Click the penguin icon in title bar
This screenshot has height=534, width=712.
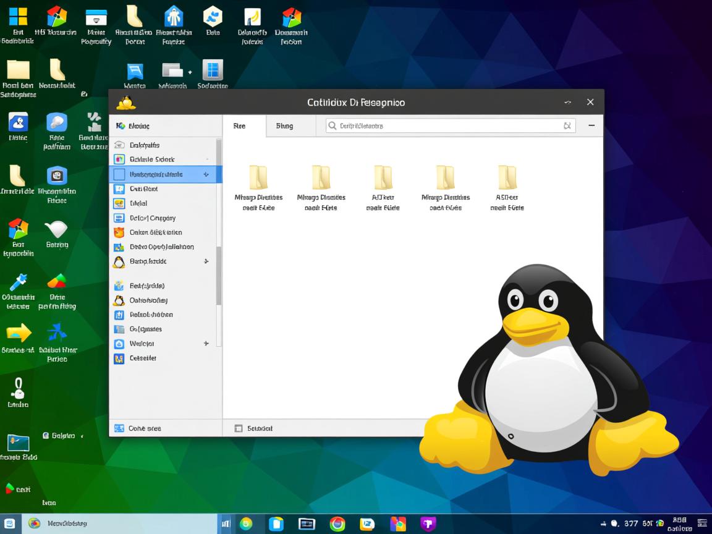(x=125, y=102)
